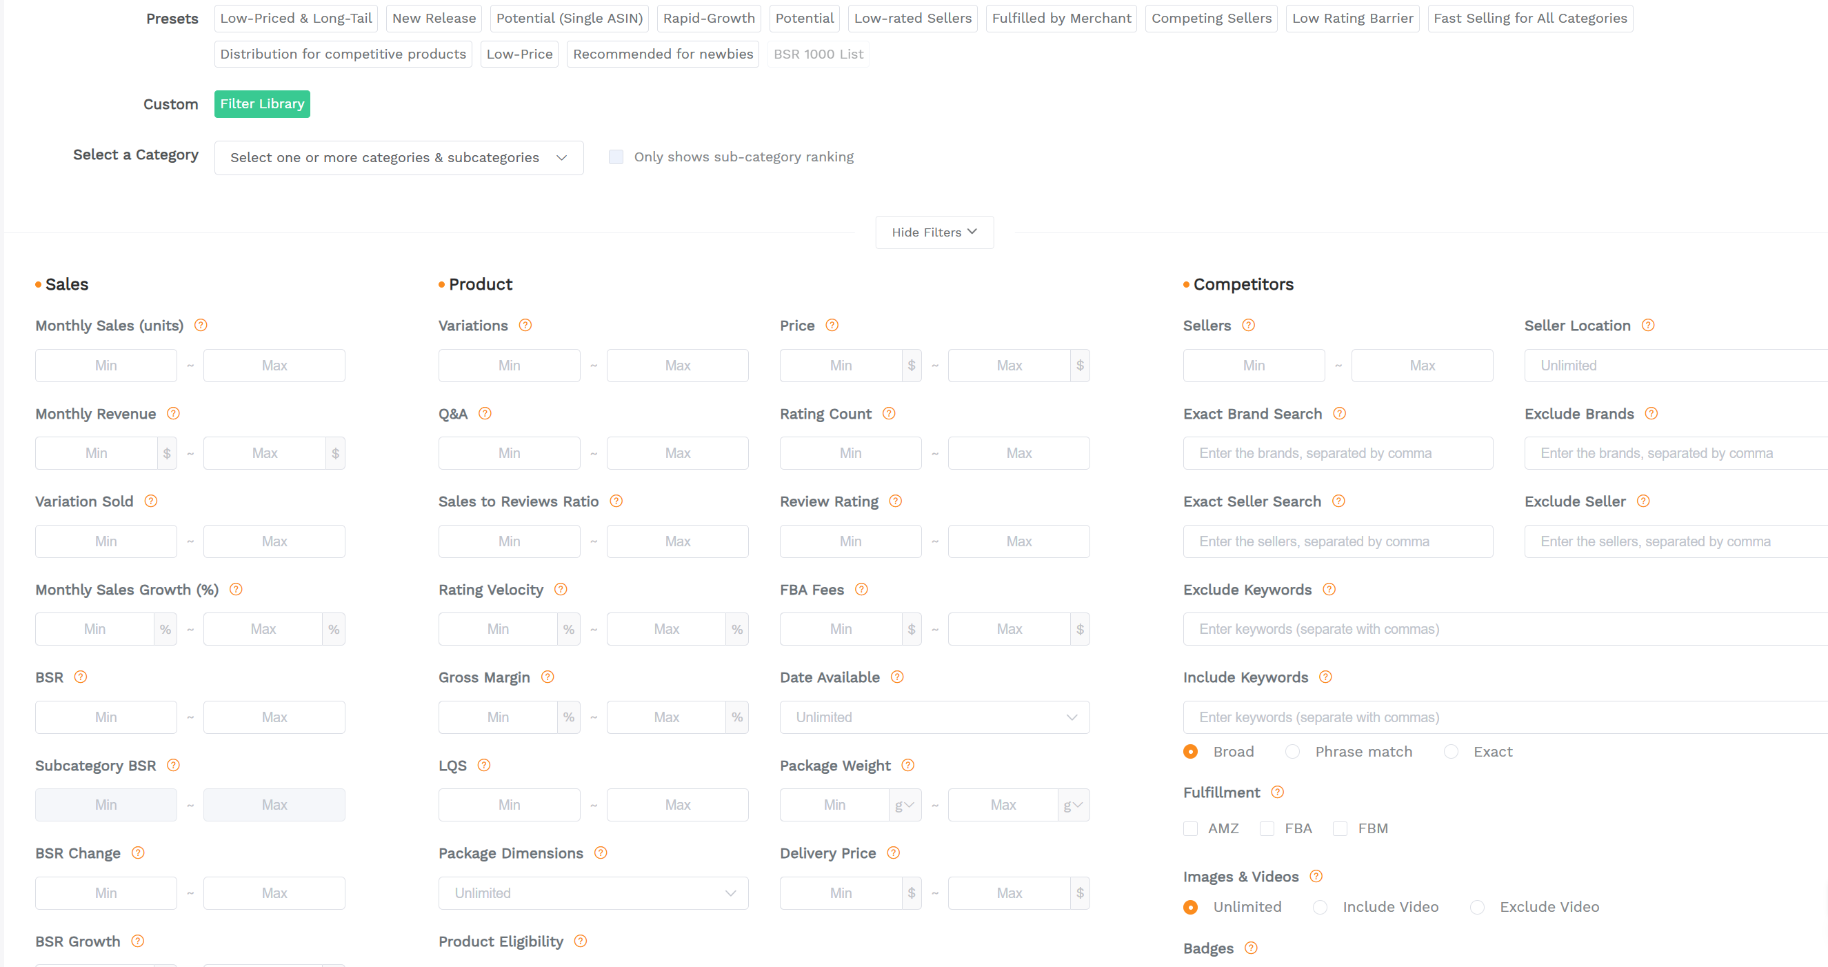
Task: Open the Date Available dropdown
Action: click(x=934, y=717)
